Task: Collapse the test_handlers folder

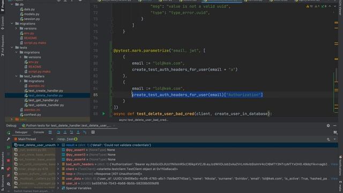Action: [17, 76]
